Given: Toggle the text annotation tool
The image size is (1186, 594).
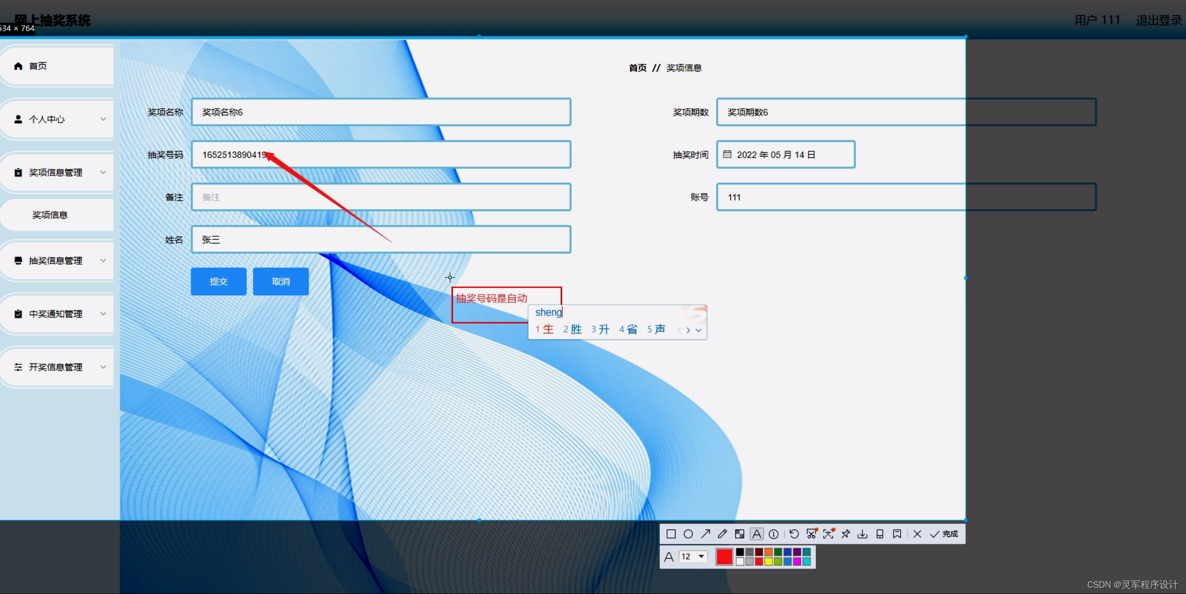Looking at the screenshot, I should click(757, 534).
